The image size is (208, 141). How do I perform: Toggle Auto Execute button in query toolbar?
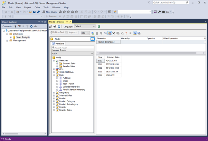110,33
